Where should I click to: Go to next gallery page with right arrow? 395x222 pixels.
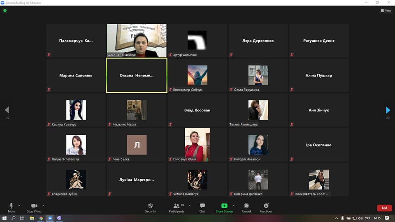(388, 110)
